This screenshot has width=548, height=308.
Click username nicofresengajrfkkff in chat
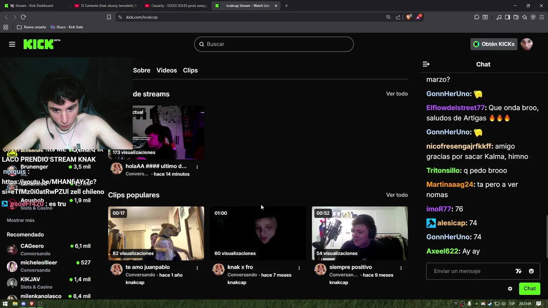click(x=459, y=146)
